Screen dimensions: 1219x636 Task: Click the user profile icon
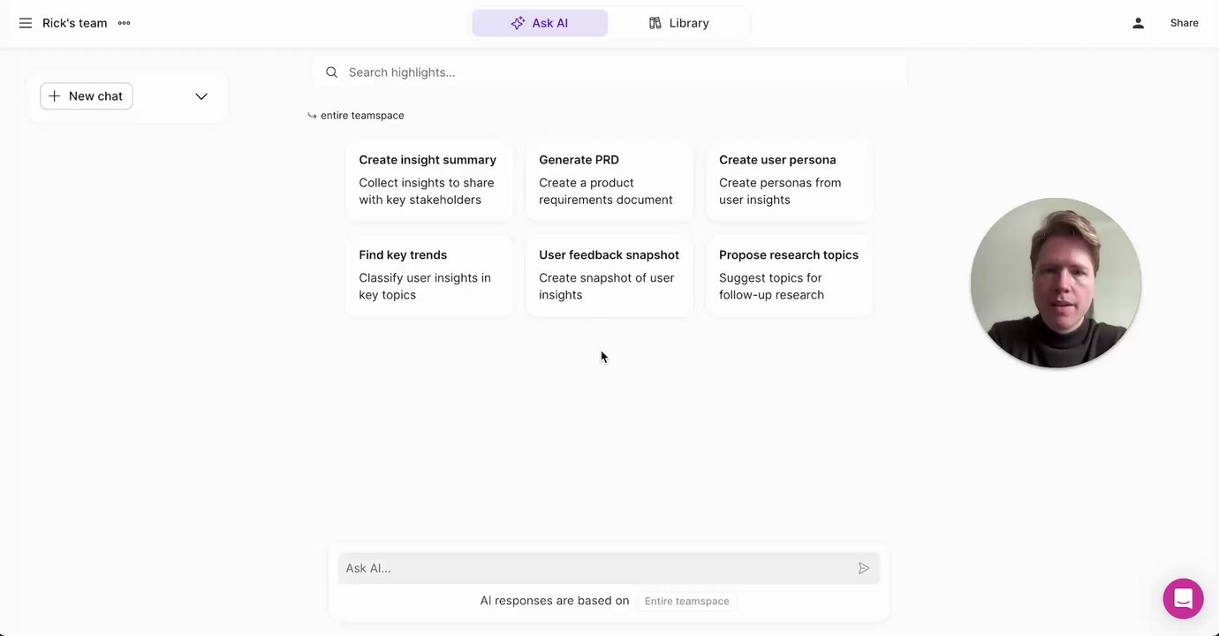1138,23
